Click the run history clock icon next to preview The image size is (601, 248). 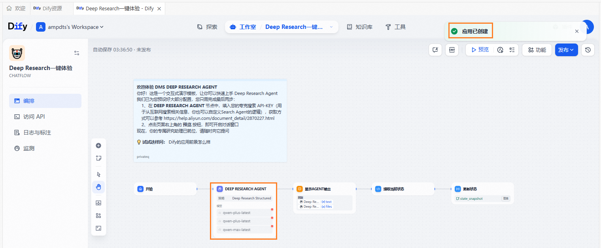[x=500, y=50]
